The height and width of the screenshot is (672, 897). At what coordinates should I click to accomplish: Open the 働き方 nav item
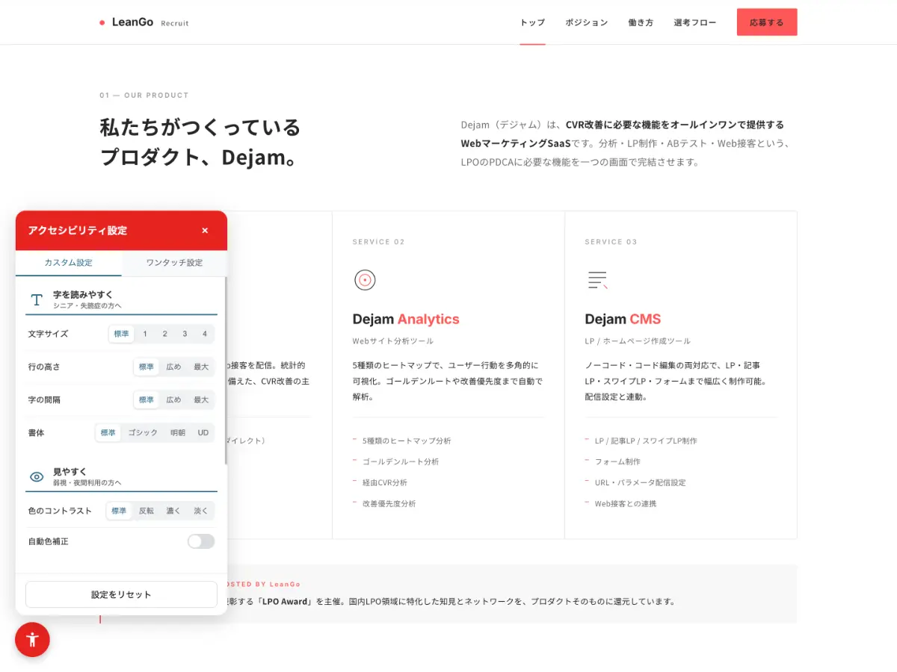[x=641, y=22]
